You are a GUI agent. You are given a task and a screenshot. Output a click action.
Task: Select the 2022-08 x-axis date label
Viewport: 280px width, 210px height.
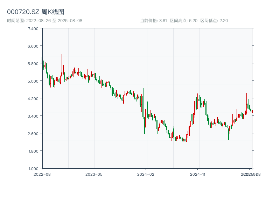42,174
